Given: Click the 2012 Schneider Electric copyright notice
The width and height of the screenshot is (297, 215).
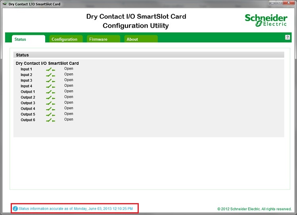Looking at the screenshot, I should pyautogui.click(x=255, y=209).
